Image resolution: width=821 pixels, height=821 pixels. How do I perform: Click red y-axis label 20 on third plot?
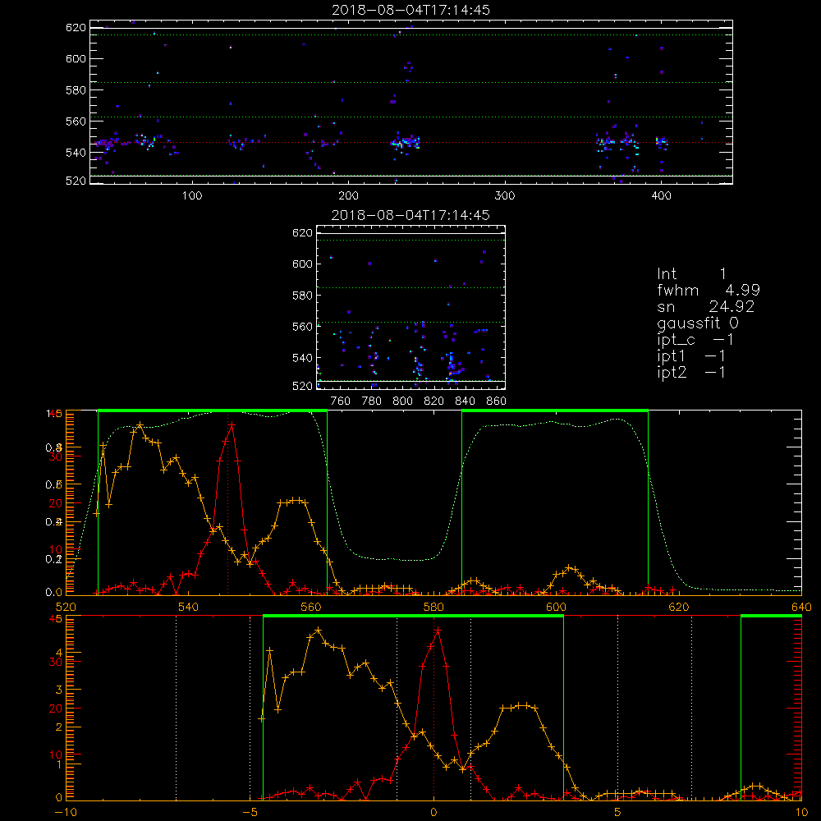(56, 503)
